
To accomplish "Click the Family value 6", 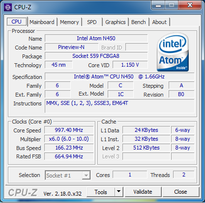I will click(x=58, y=85).
